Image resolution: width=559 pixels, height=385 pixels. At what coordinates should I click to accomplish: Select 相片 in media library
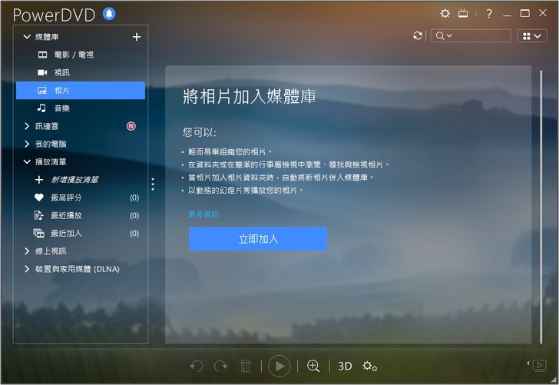[81, 90]
